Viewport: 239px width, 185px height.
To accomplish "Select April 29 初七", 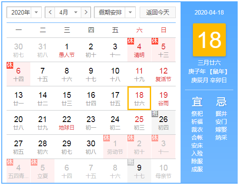I will (x=67, y=147).
